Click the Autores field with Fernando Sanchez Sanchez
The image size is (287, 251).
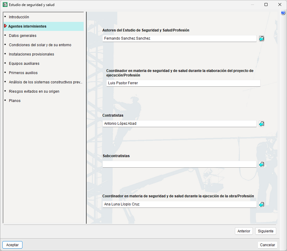point(179,38)
